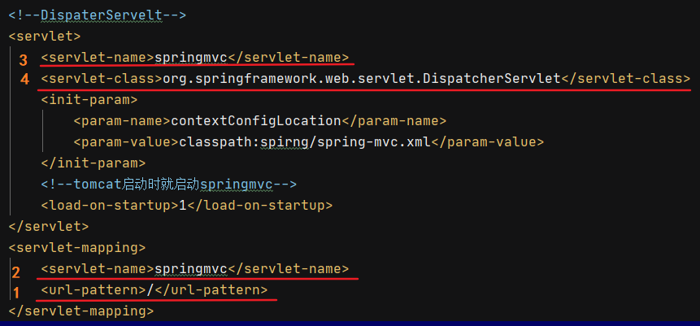The image size is (700, 326).
Task: Click the contextConfigLocation param name
Action: tap(256, 121)
